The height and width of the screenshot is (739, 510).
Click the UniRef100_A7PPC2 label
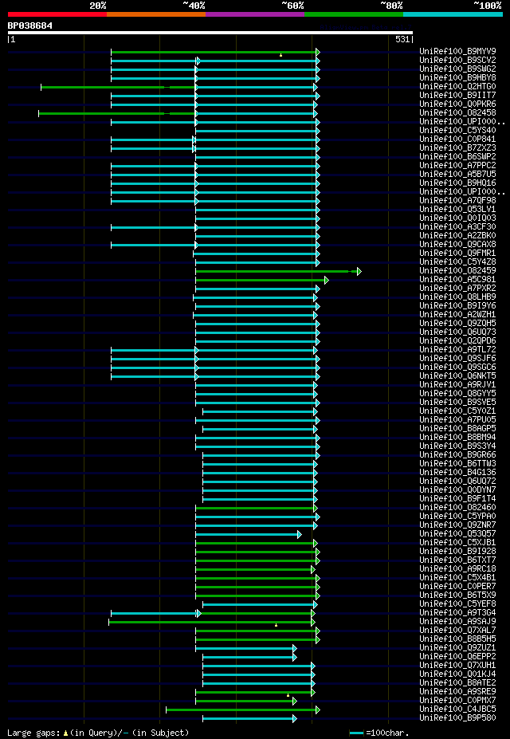coord(457,166)
